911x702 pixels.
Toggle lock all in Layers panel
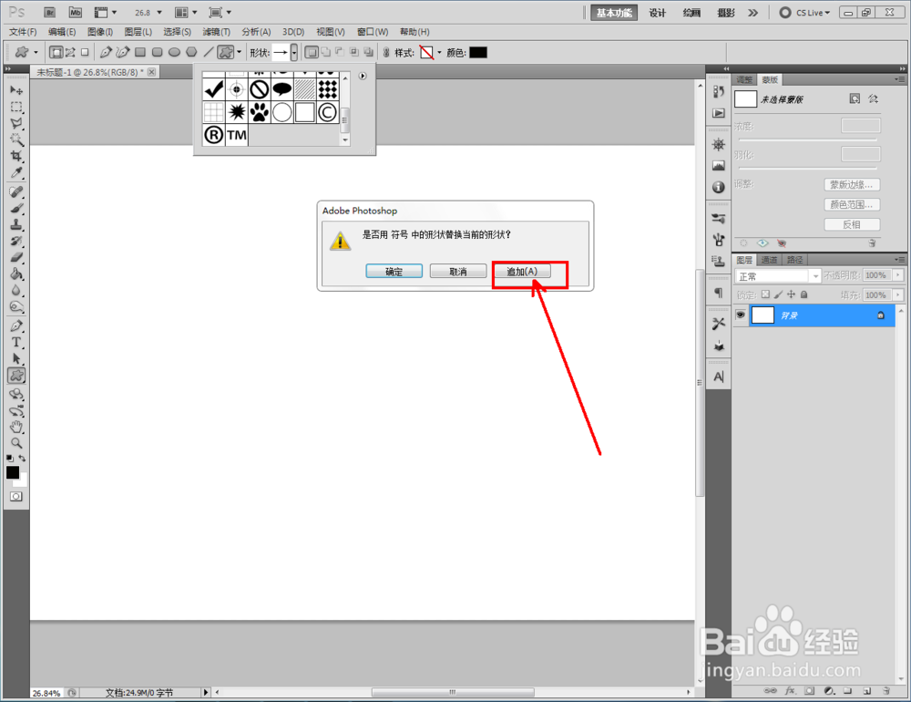pos(804,294)
